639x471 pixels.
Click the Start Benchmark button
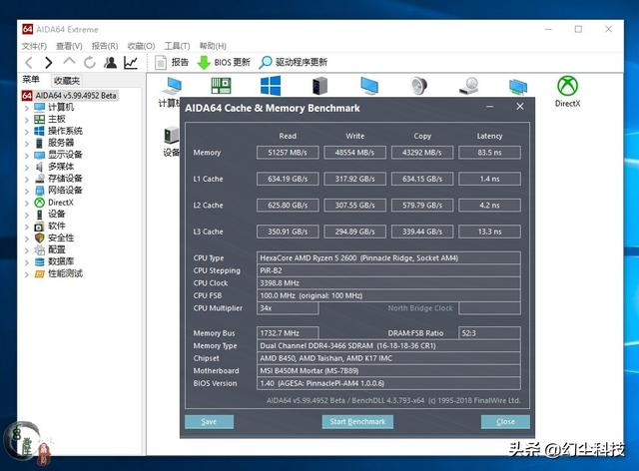click(x=357, y=422)
